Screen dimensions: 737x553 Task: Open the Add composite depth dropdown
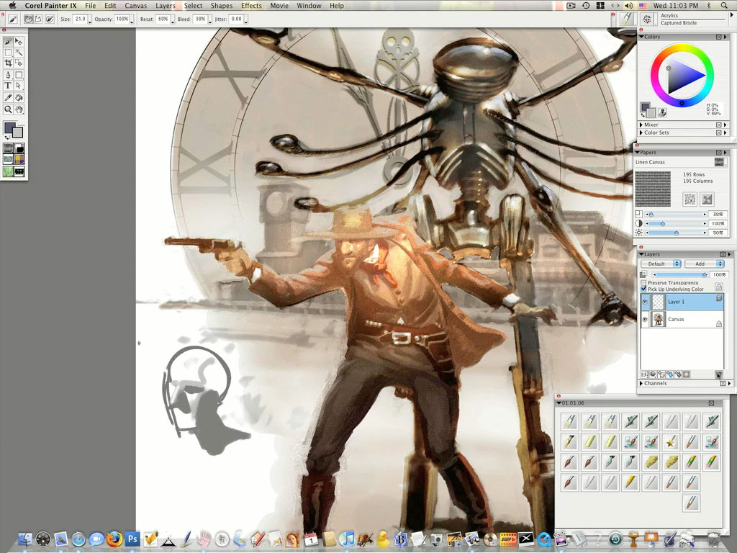pyautogui.click(x=703, y=264)
